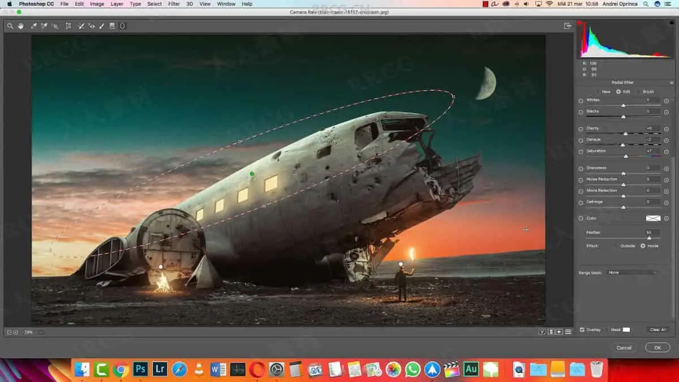This screenshot has height=382, width=679.
Task: Open the Image menu
Action: pos(97,4)
